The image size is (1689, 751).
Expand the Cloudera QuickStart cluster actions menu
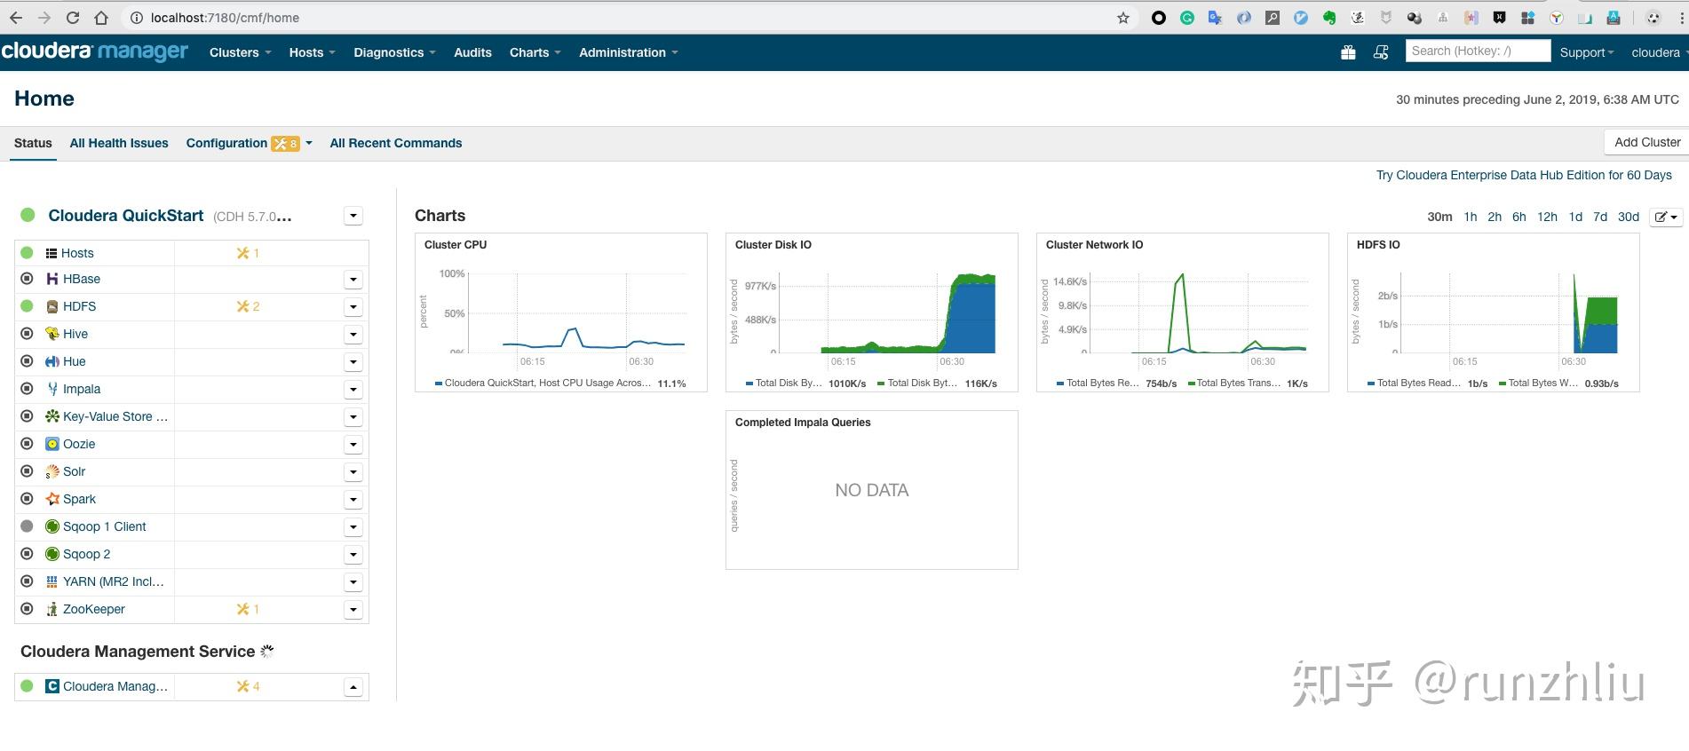353,216
